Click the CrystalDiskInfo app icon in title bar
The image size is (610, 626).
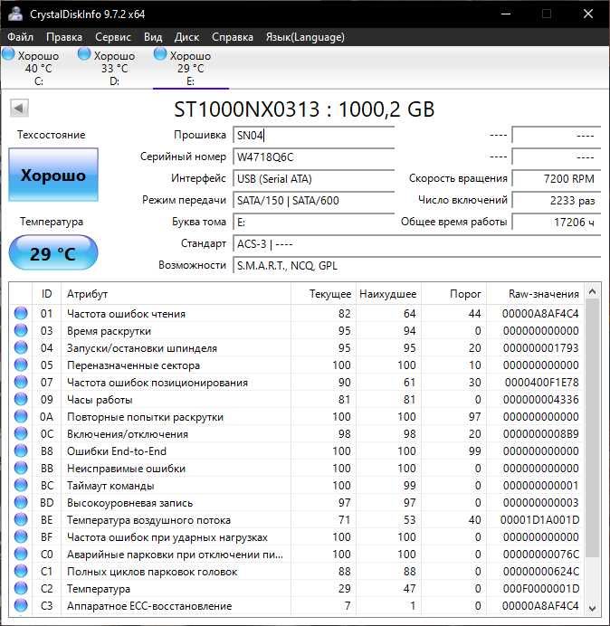pos(15,14)
